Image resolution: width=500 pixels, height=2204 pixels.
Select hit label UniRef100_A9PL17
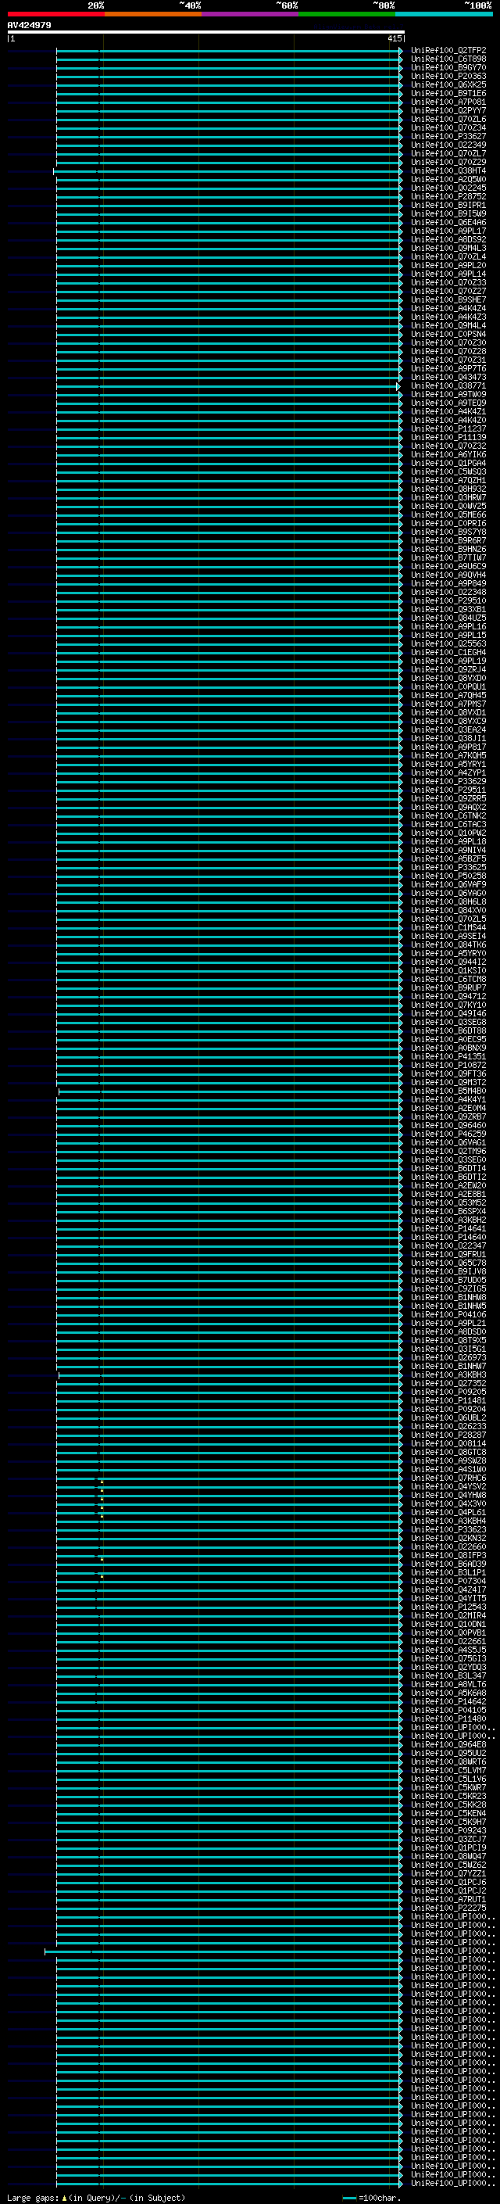(448, 231)
